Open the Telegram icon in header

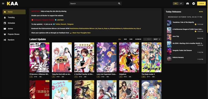[x=193, y=4]
